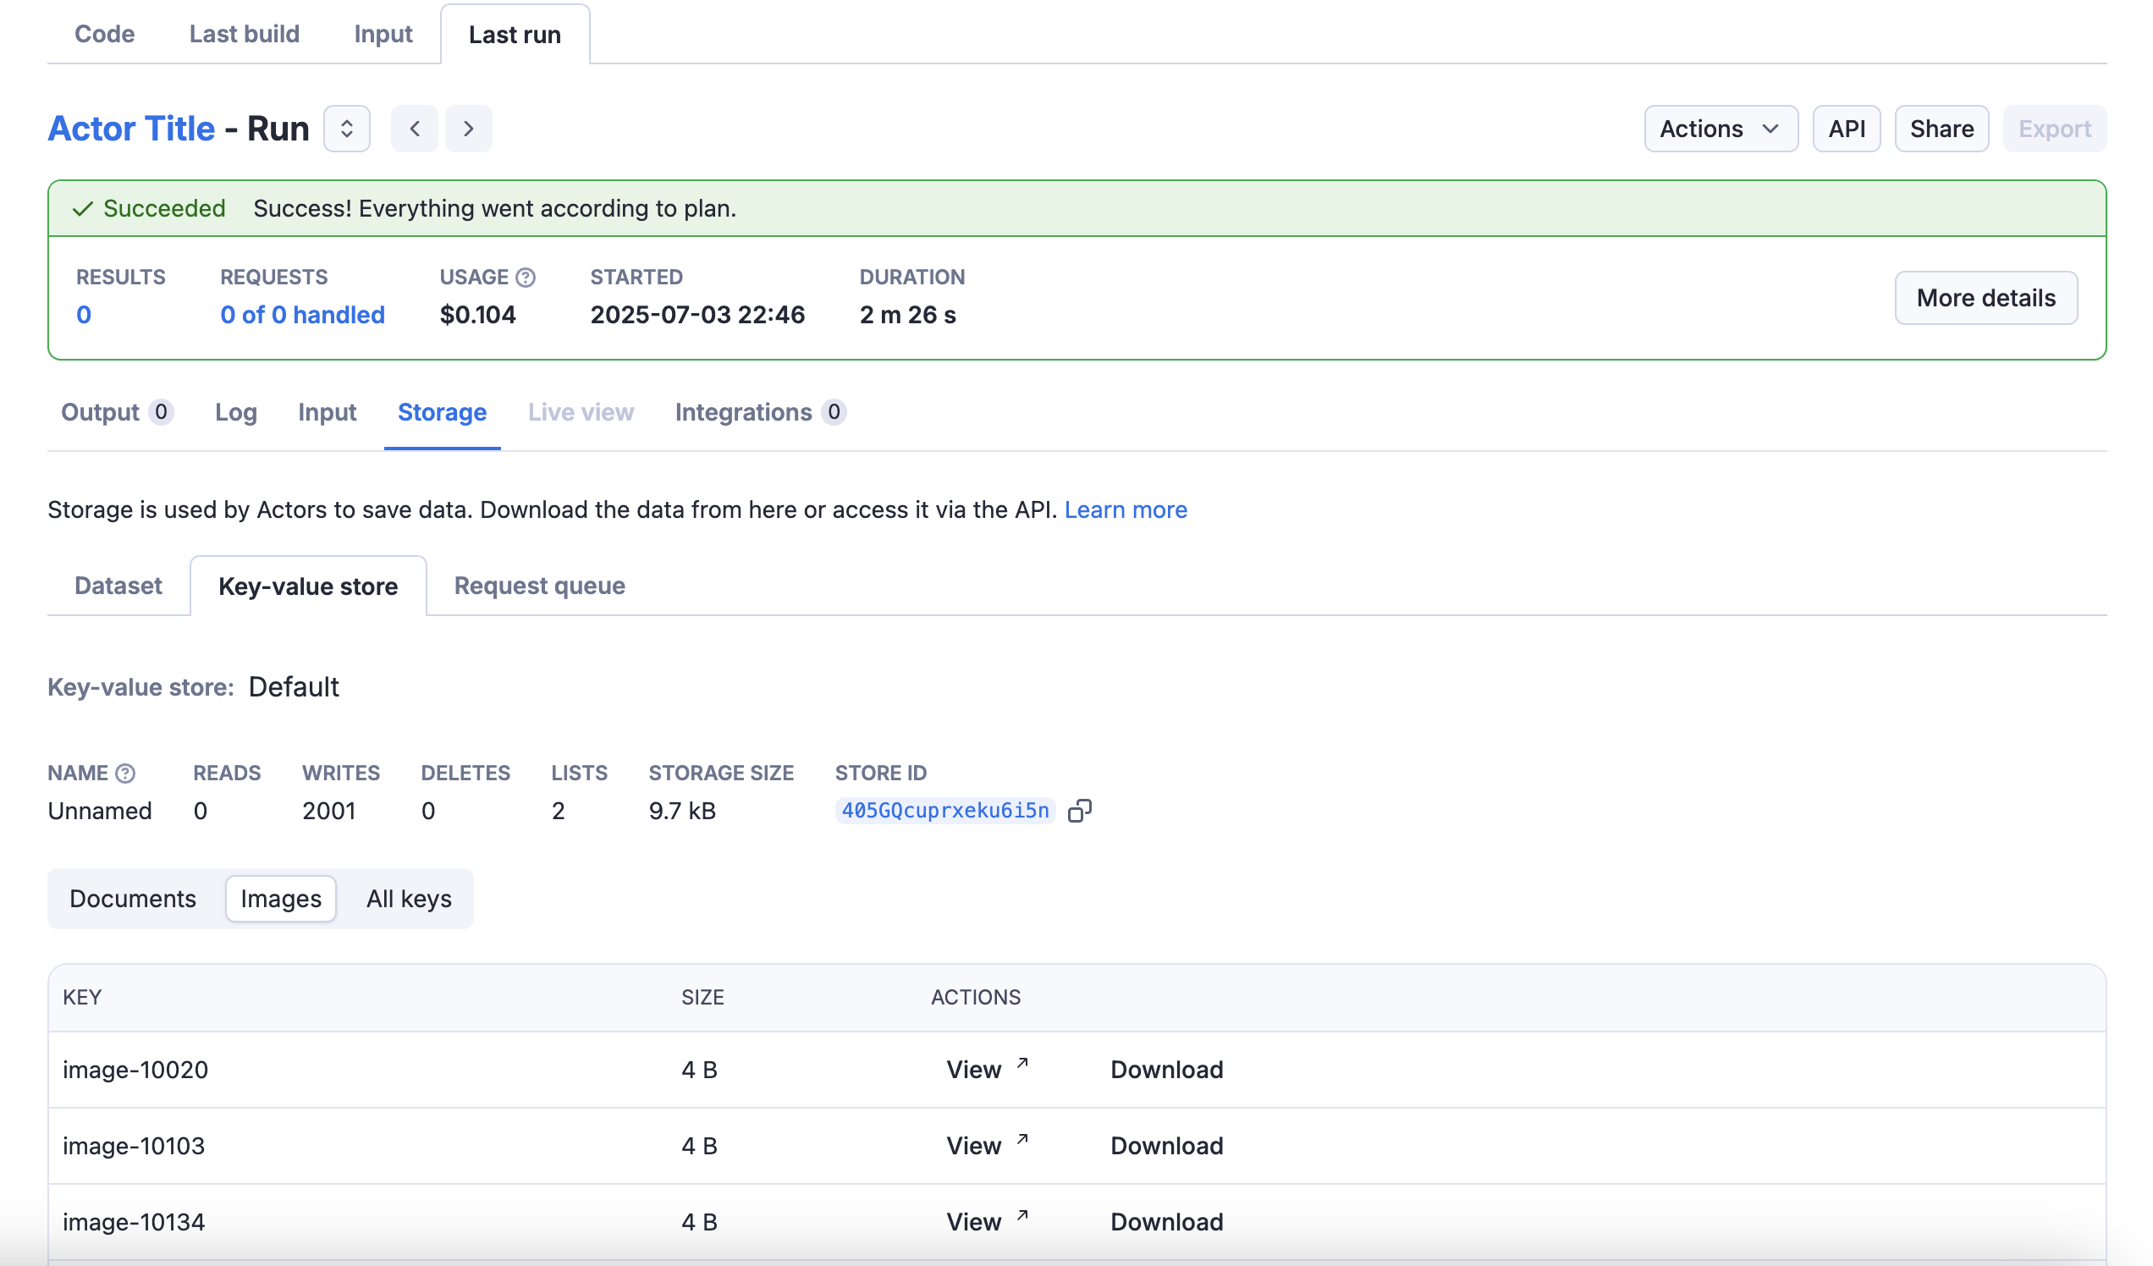
Task: Switch to the Log tab
Action: (x=236, y=413)
